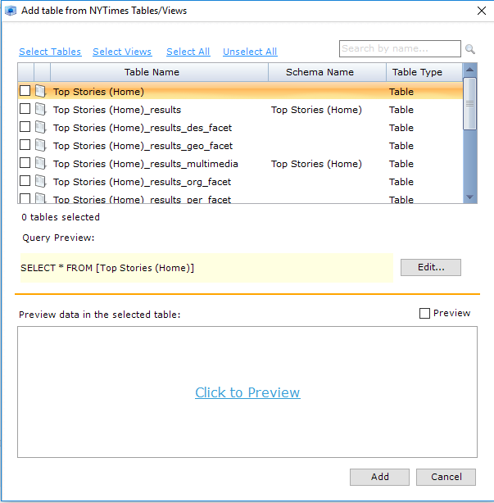Click table icon beside Top Stories (Home)_results

tap(40, 109)
